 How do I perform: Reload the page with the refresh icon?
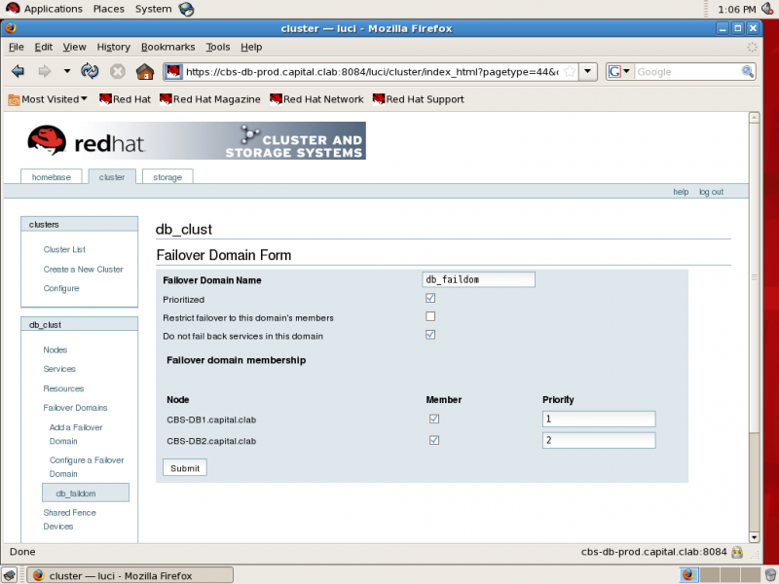tap(90, 71)
